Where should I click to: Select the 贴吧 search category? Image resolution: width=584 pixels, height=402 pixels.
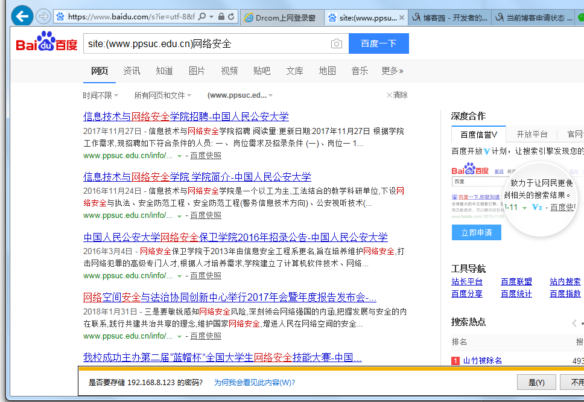[262, 71]
